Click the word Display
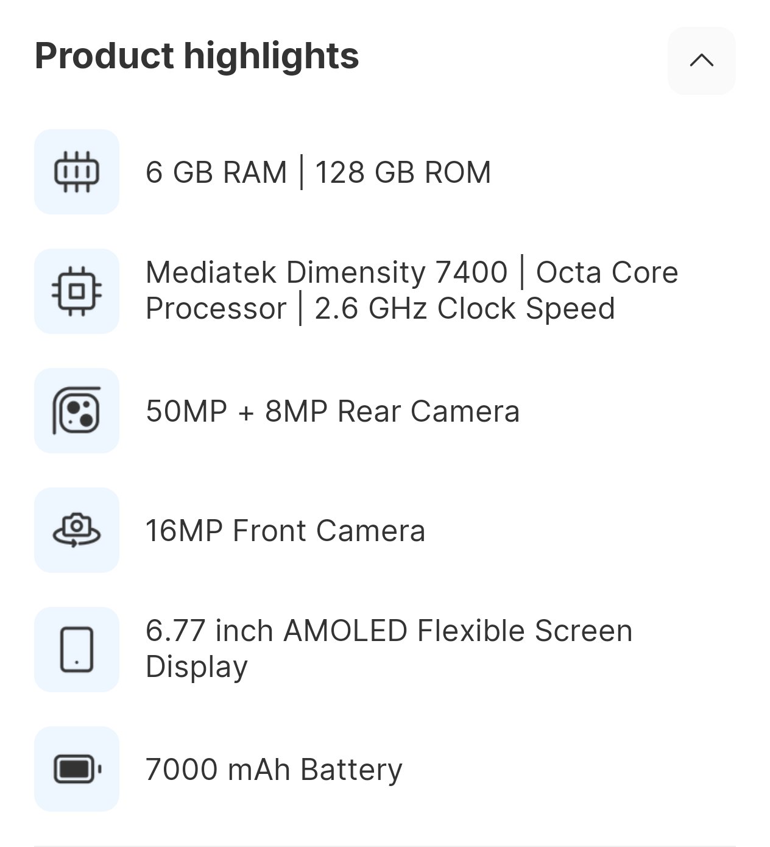 click(x=197, y=667)
